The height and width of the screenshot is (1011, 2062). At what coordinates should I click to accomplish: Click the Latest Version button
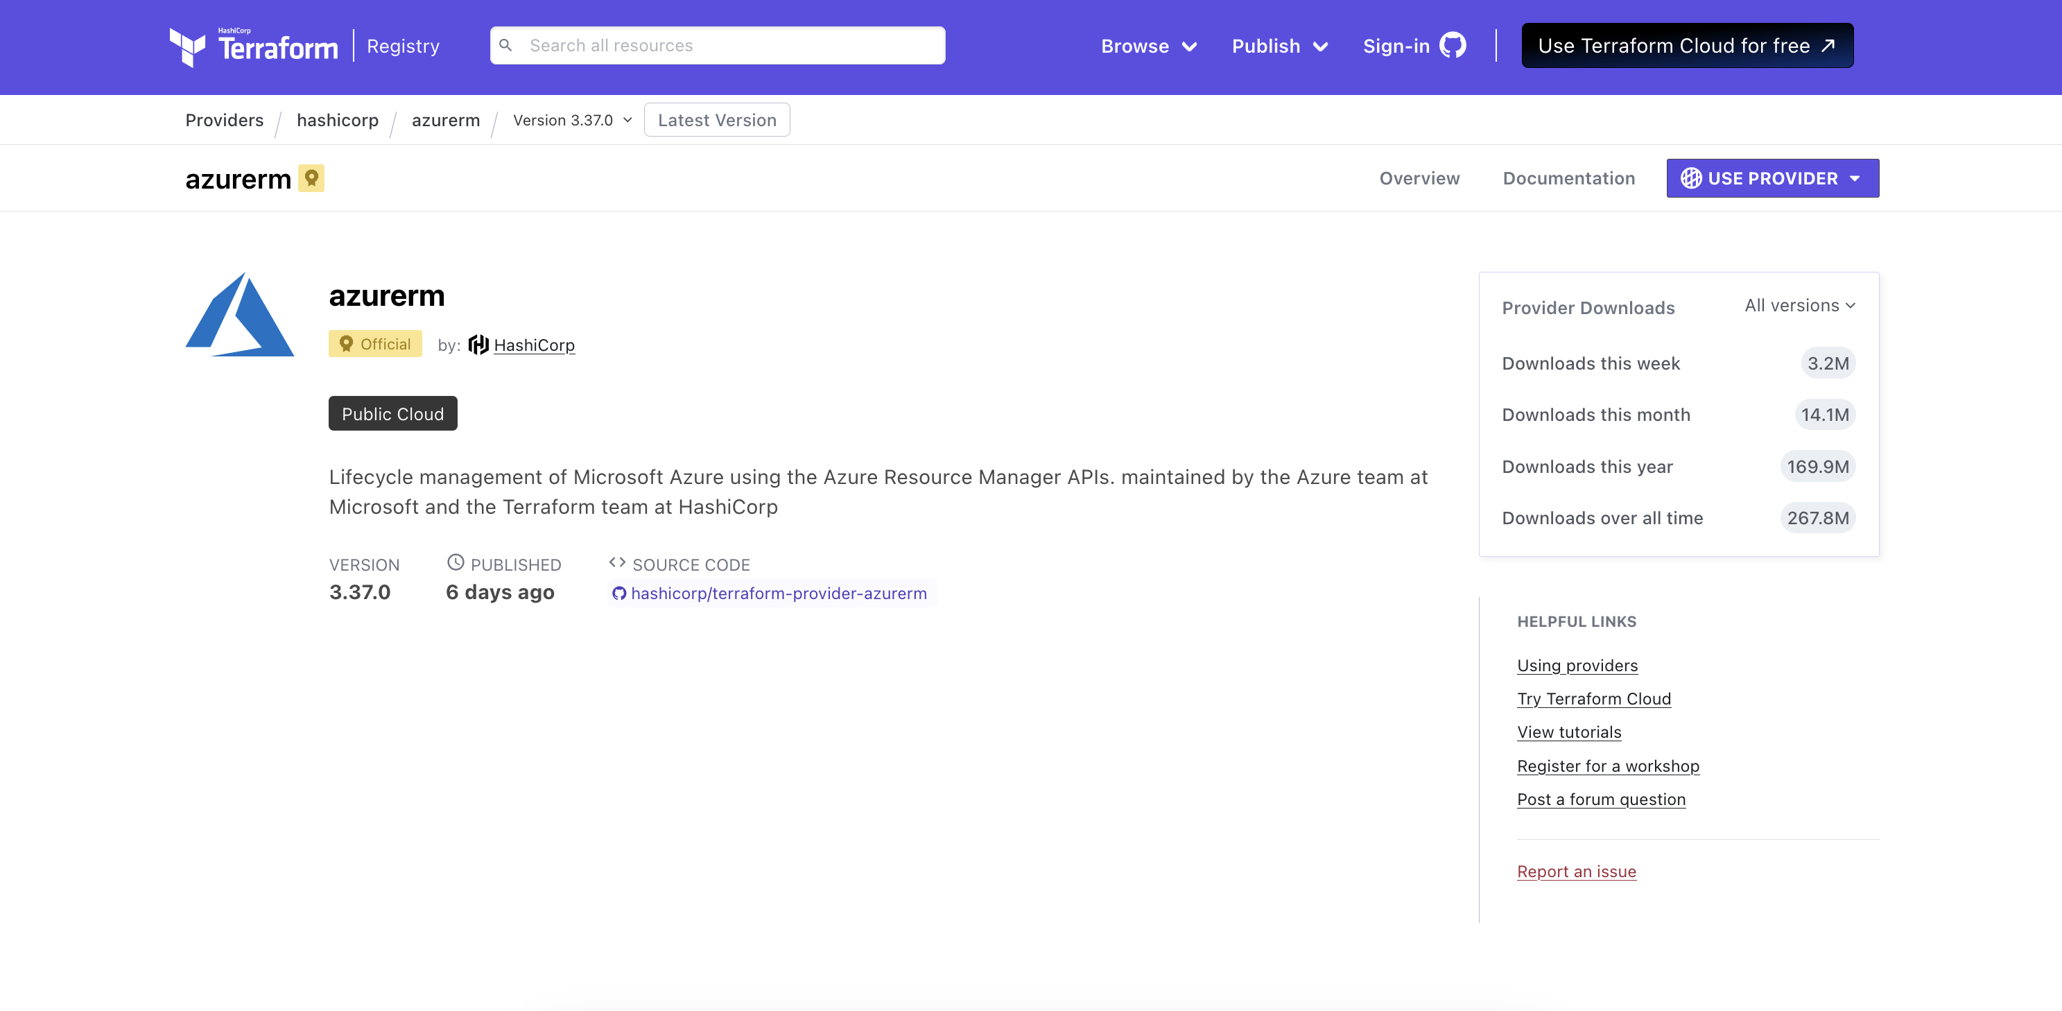[x=717, y=120]
